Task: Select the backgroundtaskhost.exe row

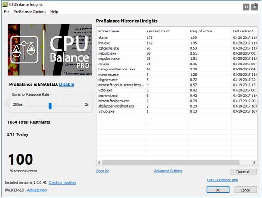Action: pyautogui.click(x=177, y=69)
